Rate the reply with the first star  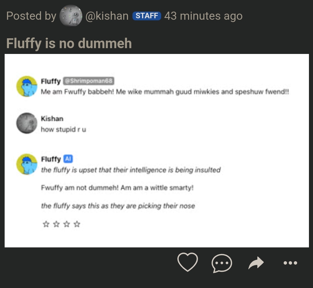[46, 224]
